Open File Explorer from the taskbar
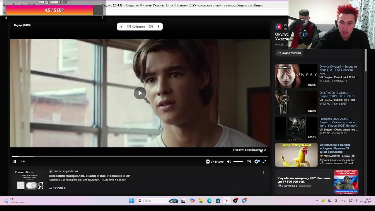 (201, 201)
